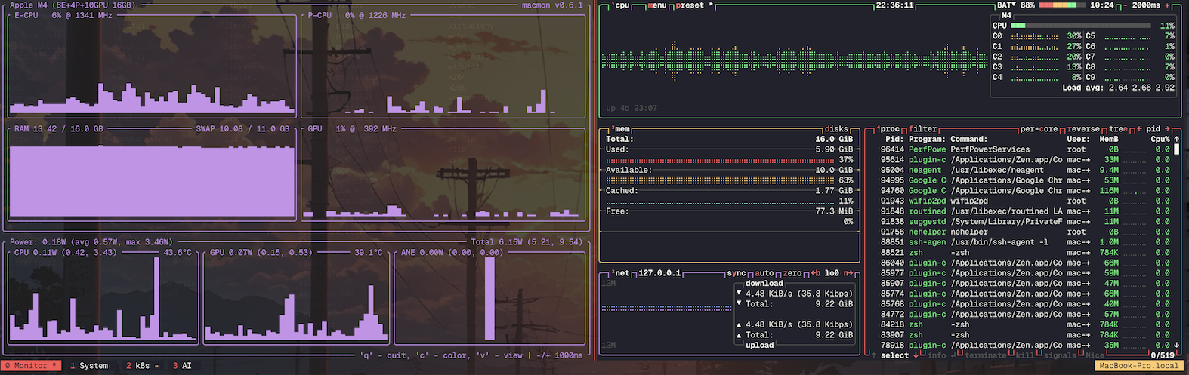Image resolution: width=1189 pixels, height=375 pixels.
Task: Toggle reverse sorting of processes
Action: pos(1083,129)
